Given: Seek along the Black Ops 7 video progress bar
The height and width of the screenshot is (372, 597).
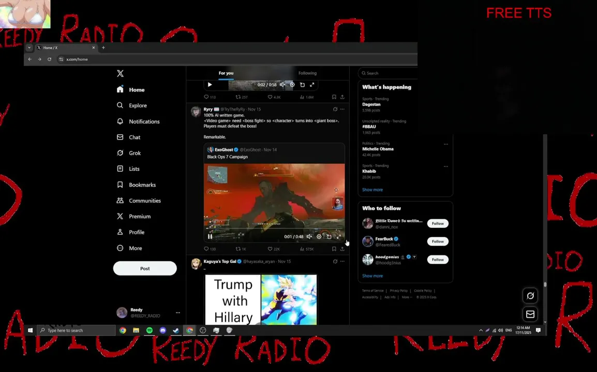Looking at the screenshot, I should [274, 229].
